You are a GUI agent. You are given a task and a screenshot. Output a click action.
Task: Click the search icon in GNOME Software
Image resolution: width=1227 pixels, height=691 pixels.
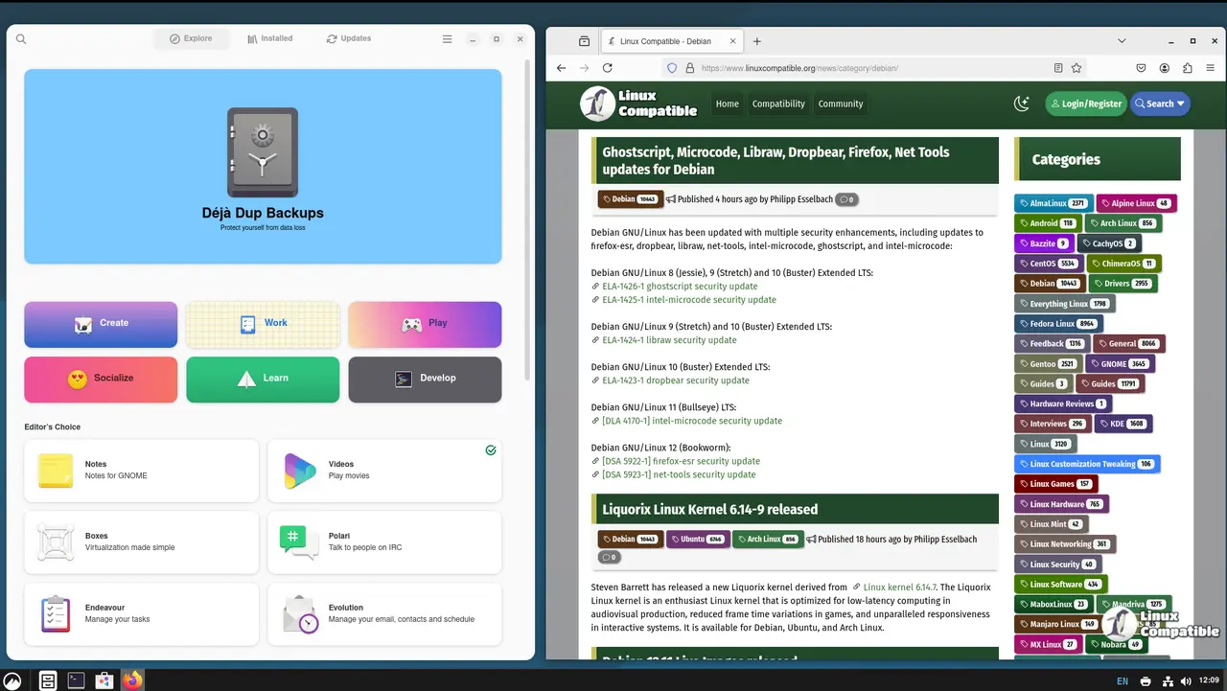21,39
